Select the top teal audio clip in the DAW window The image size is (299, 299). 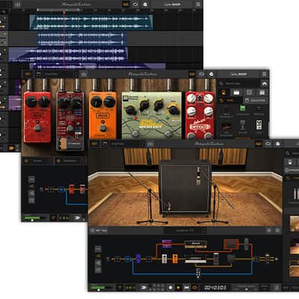(91, 22)
